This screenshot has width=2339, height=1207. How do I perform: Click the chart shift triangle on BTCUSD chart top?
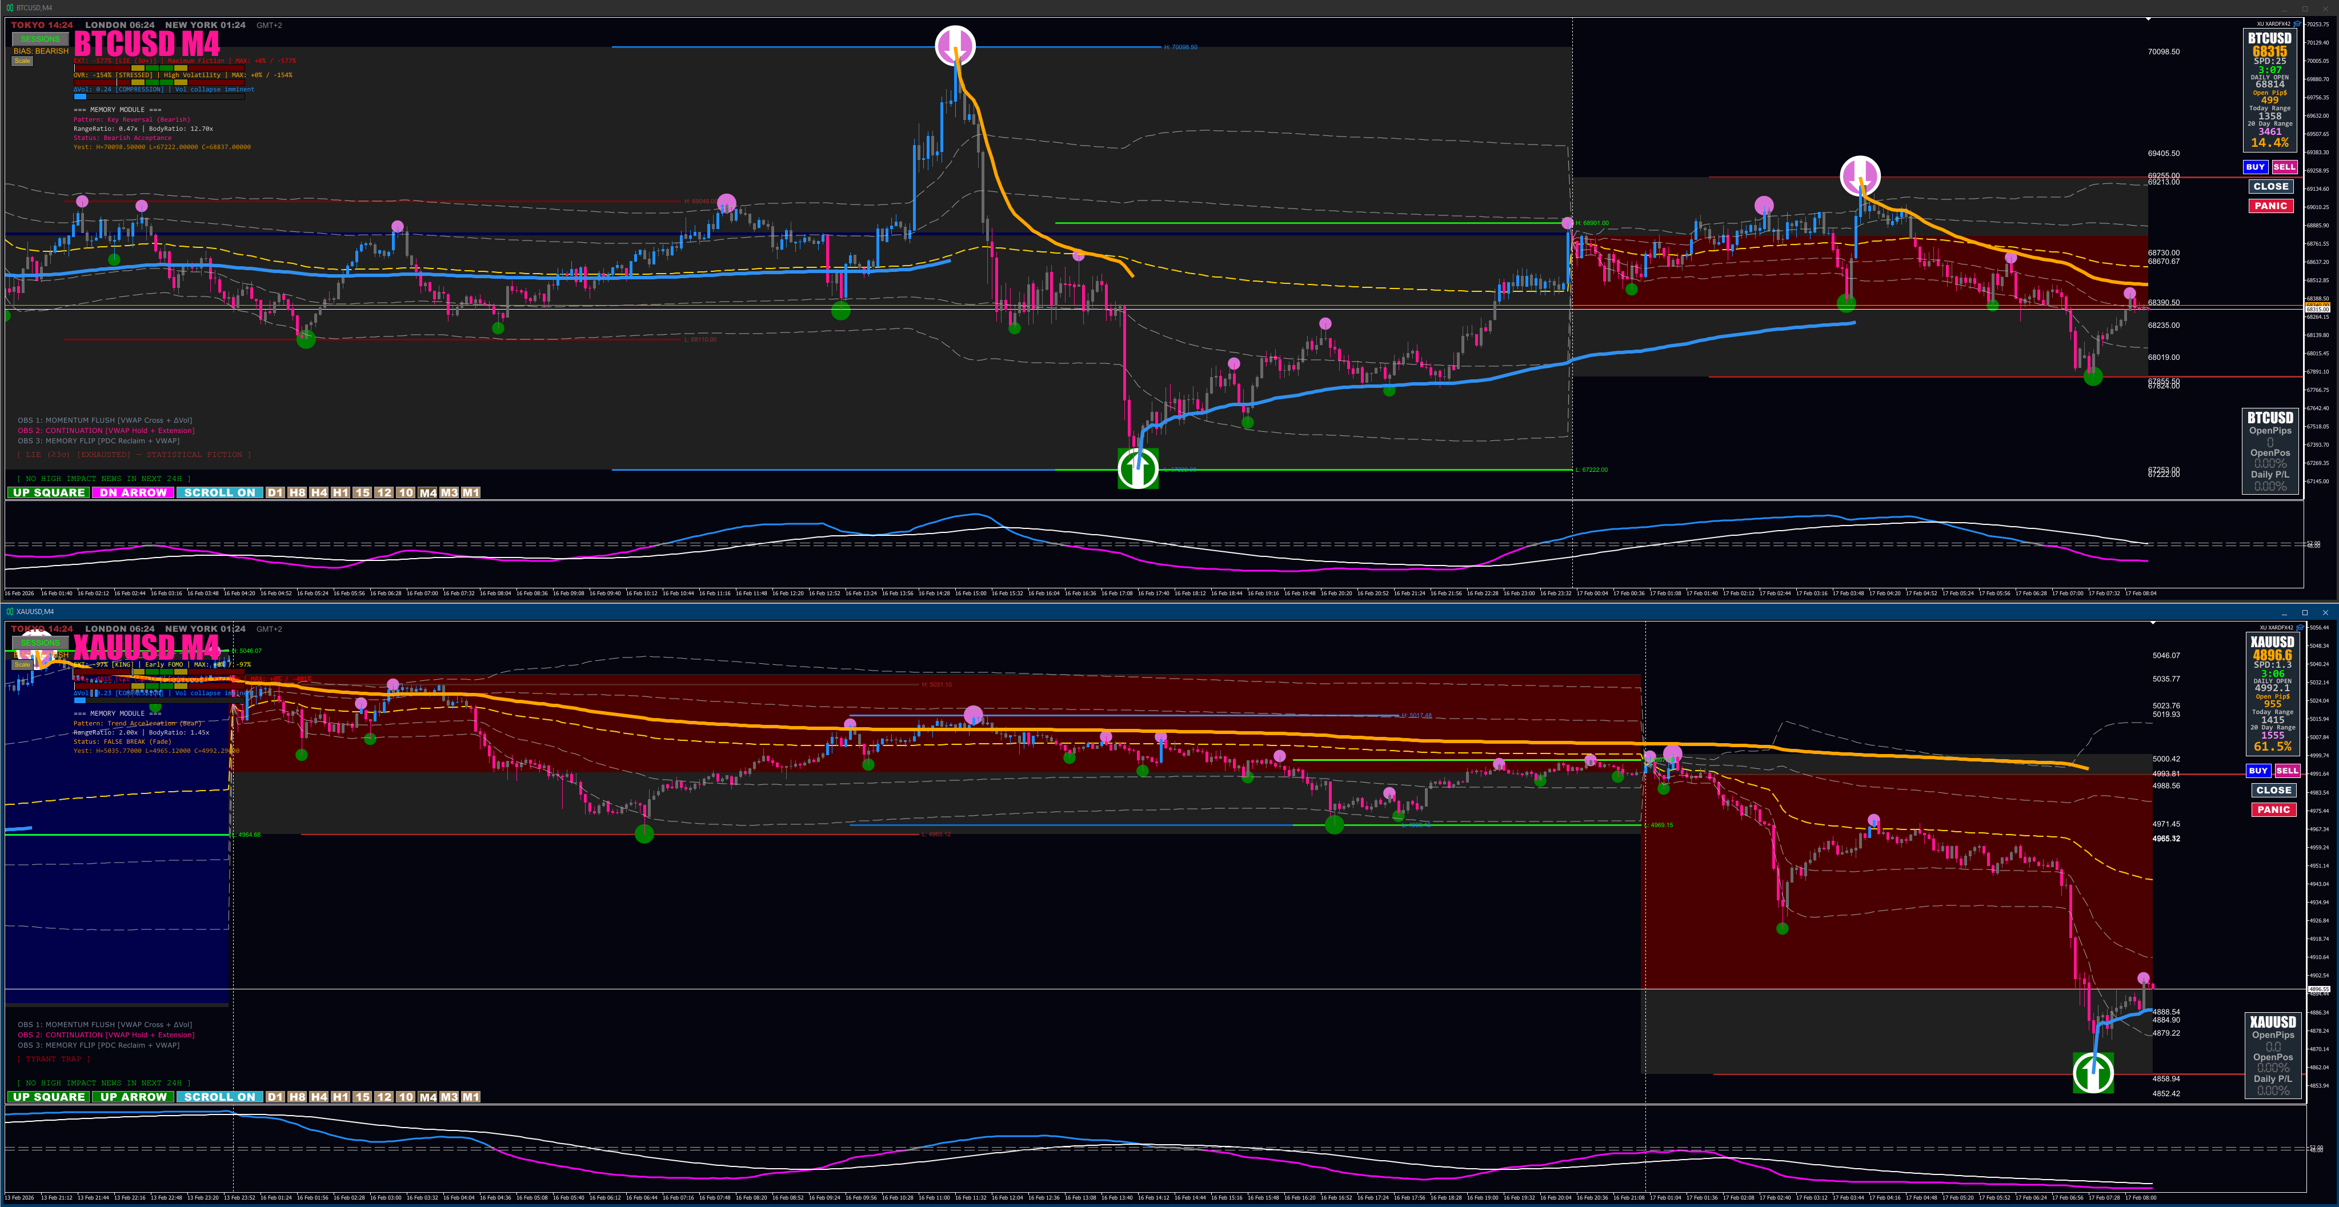[2148, 19]
